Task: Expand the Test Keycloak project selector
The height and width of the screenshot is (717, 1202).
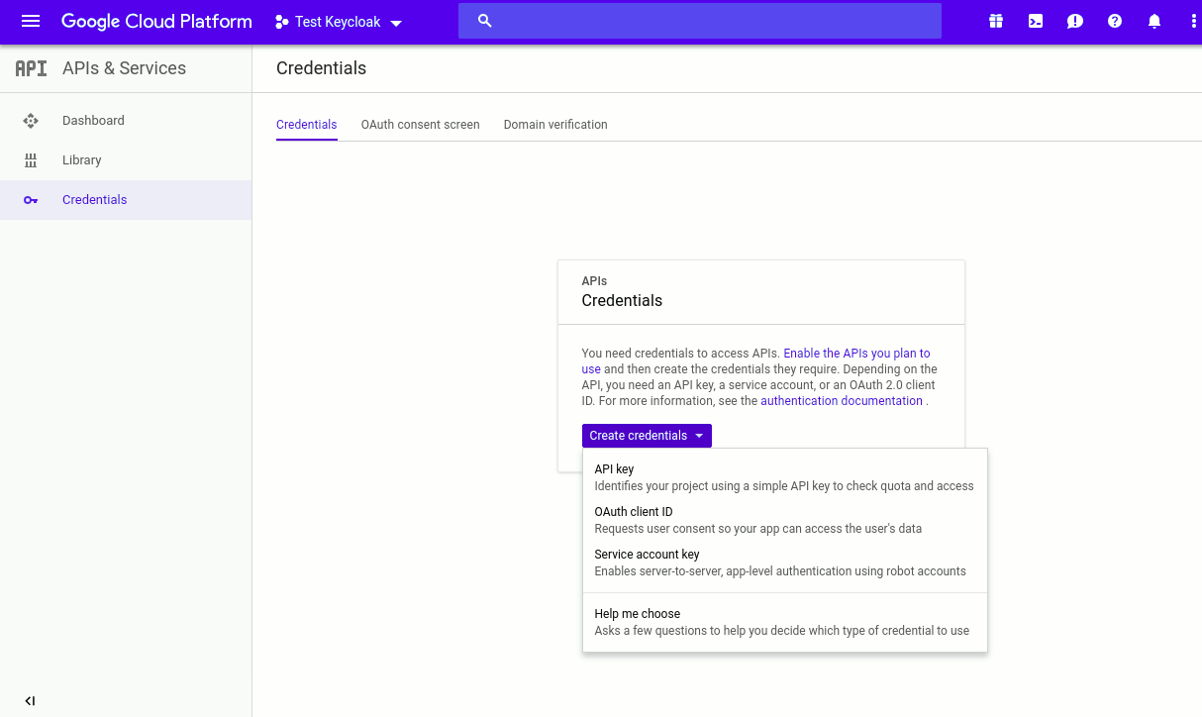Action: [x=339, y=22]
